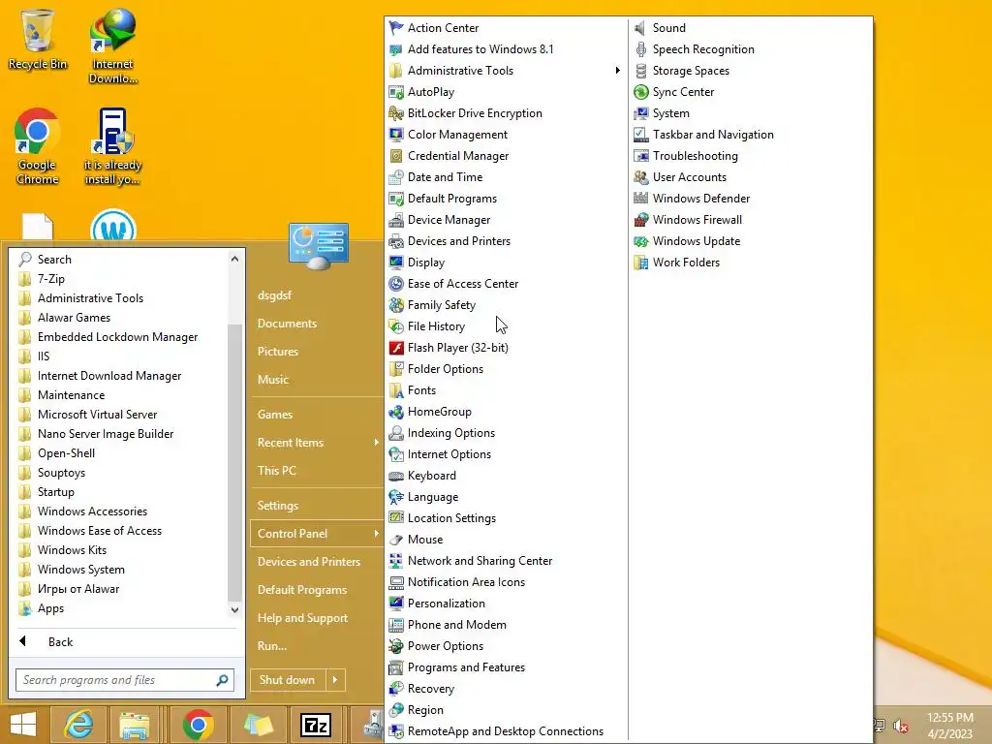
Task: Click the Sync Center icon
Action: (x=641, y=92)
